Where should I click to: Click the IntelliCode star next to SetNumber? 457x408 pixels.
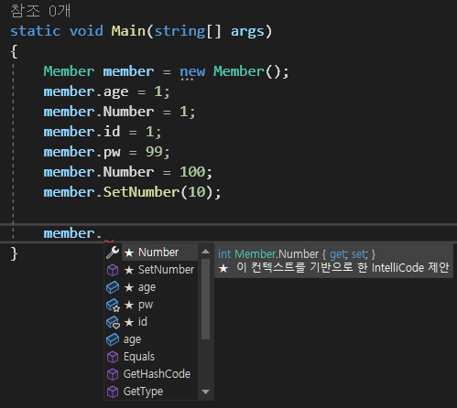[x=129, y=270]
